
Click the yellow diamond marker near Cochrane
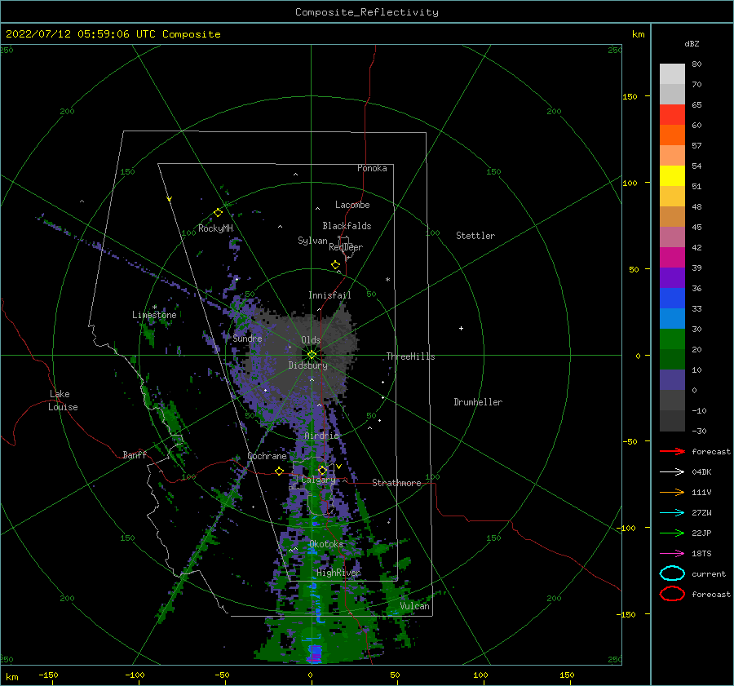click(x=280, y=471)
